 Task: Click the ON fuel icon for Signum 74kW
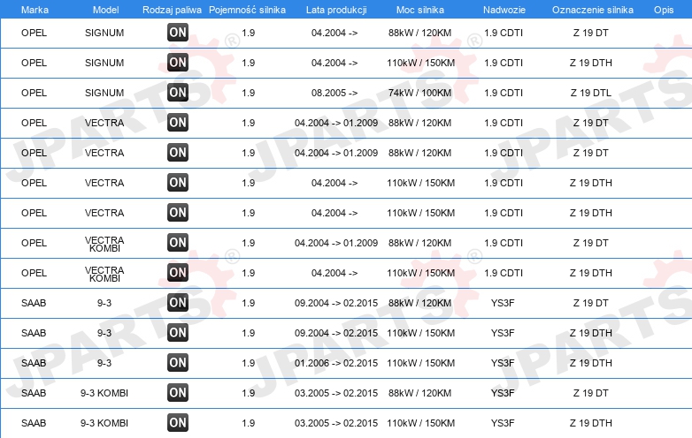(178, 93)
